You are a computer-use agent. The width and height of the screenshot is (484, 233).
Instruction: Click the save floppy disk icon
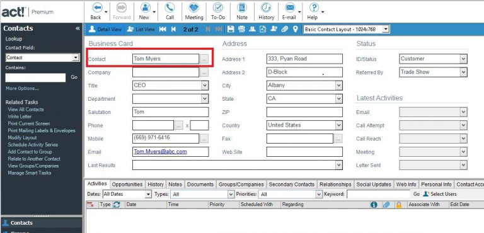pos(231,30)
